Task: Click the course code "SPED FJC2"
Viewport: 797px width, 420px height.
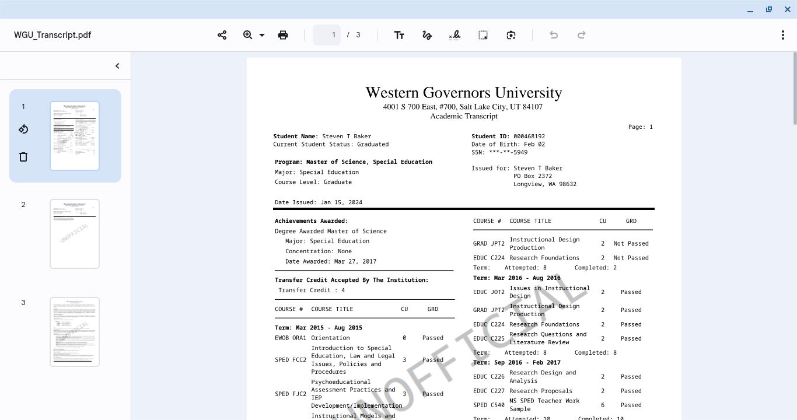Action: (291, 394)
